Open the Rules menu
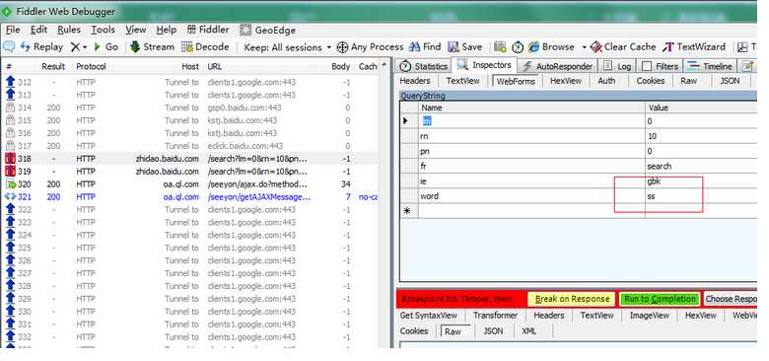 69,30
